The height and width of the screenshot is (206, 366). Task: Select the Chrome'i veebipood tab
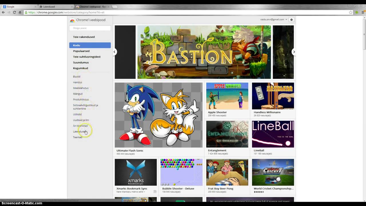tap(93, 7)
